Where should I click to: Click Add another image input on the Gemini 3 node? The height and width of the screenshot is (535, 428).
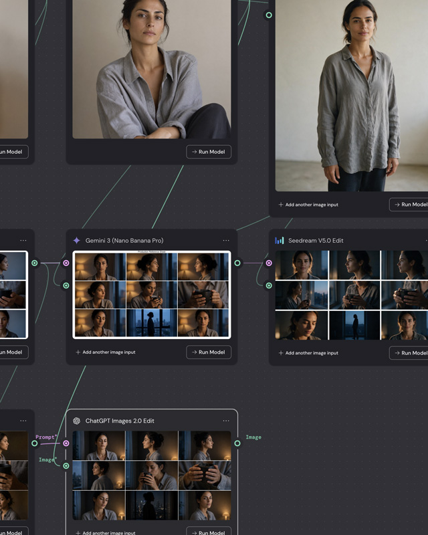106,352
